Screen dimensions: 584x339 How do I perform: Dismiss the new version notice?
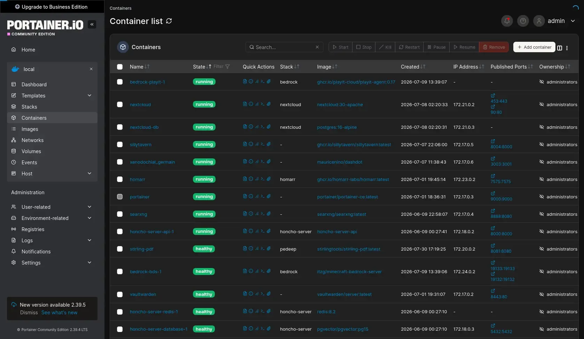click(29, 313)
